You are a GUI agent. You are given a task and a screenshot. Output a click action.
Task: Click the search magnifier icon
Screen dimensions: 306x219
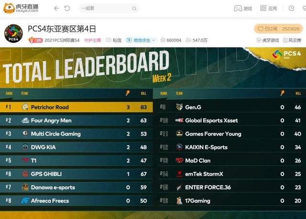134,9
